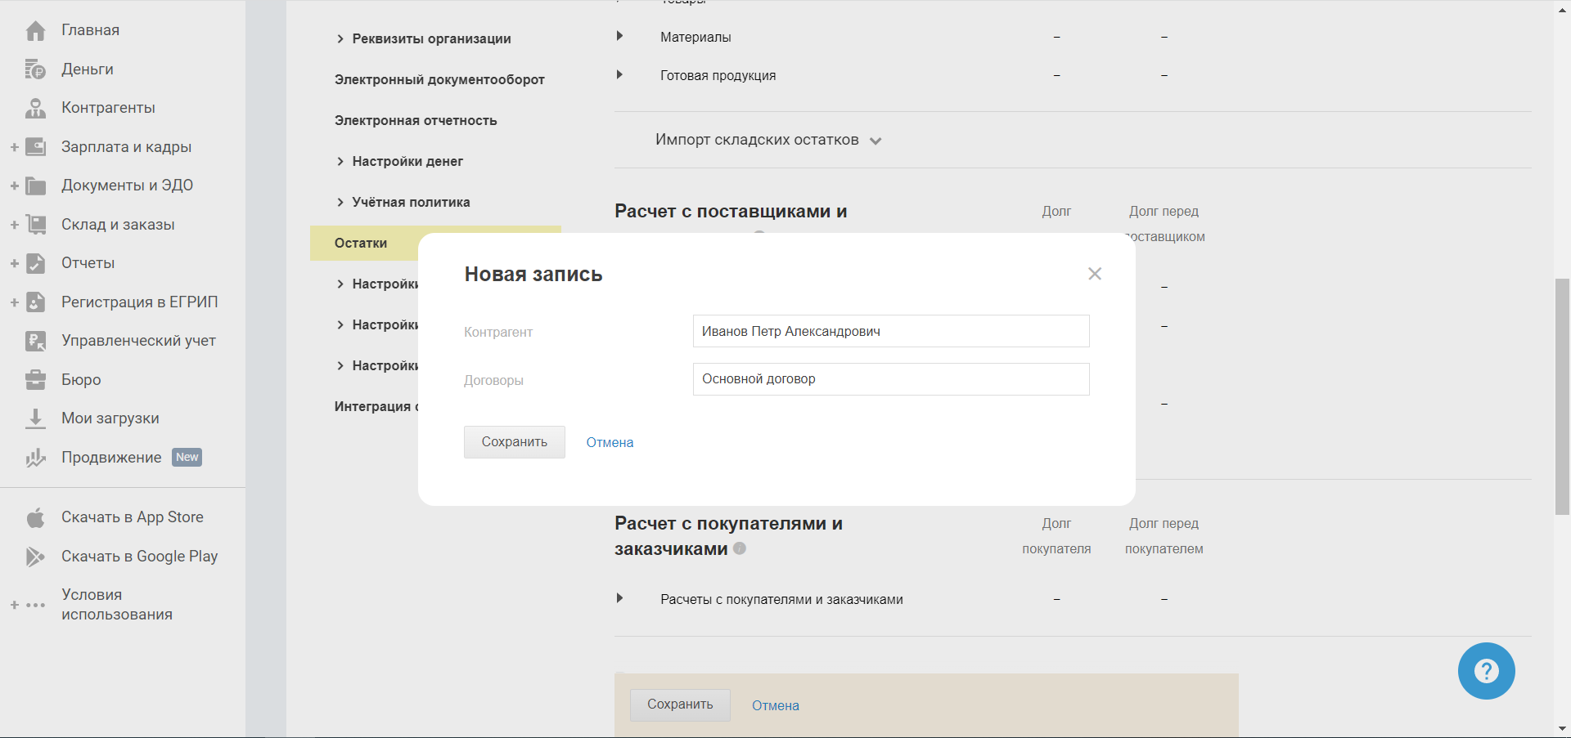Screen dimensions: 1571x738
Task: Click the Контрагент input field
Action: coord(890,331)
